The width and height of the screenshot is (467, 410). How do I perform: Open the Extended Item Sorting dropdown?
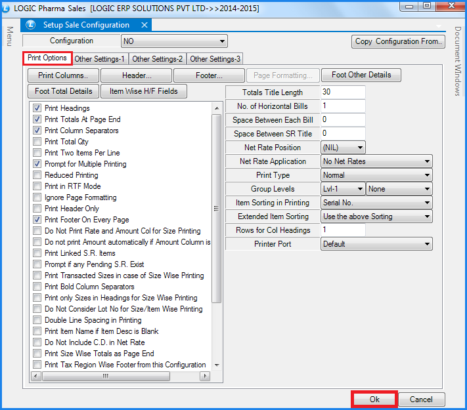[x=376, y=216]
